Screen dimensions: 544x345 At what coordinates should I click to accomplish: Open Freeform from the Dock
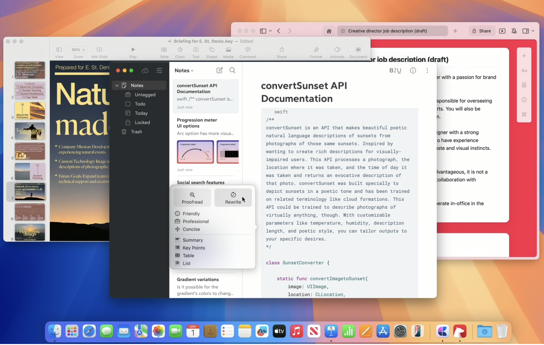pos(262,331)
